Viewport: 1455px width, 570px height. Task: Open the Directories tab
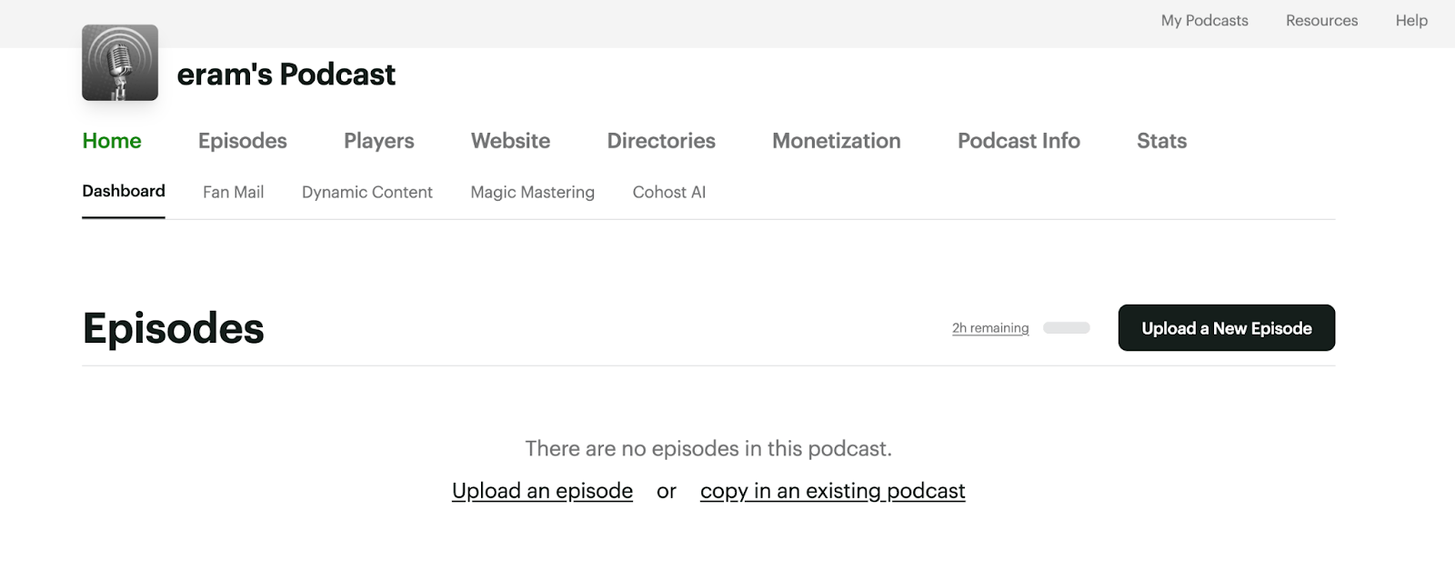click(661, 141)
